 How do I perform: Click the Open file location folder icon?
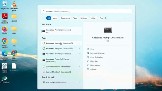click(x=88, y=57)
